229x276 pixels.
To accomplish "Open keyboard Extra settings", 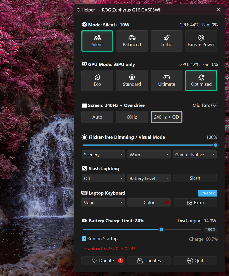I will pos(195,202).
